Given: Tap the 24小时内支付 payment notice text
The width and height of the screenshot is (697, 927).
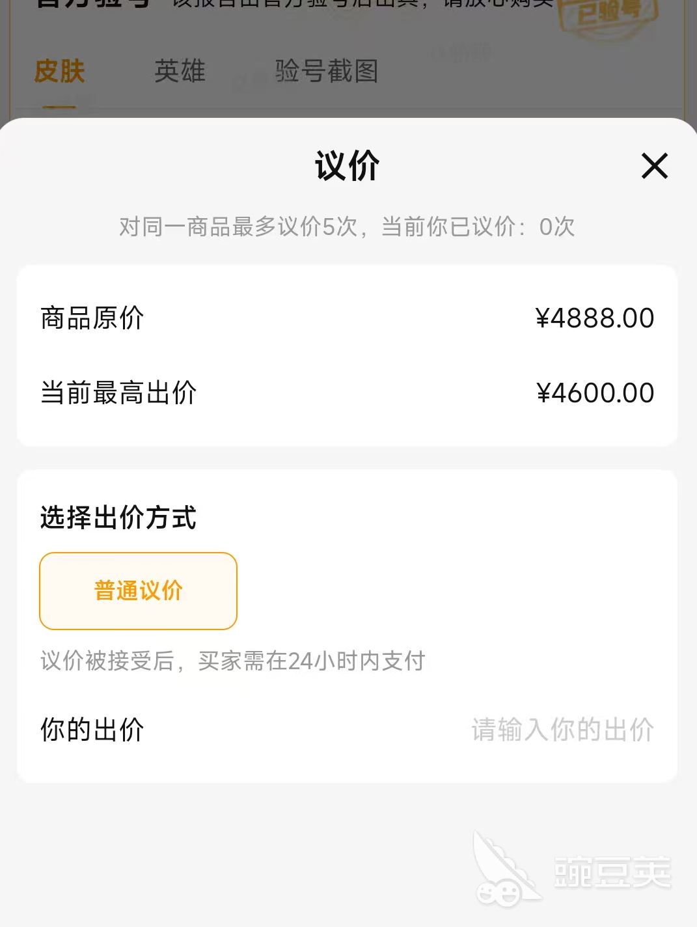Looking at the screenshot, I should (232, 661).
